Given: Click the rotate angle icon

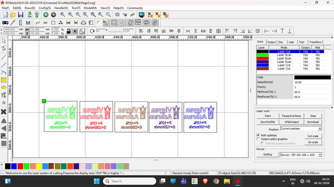Looking at the screenshot, I should pos(92,31).
